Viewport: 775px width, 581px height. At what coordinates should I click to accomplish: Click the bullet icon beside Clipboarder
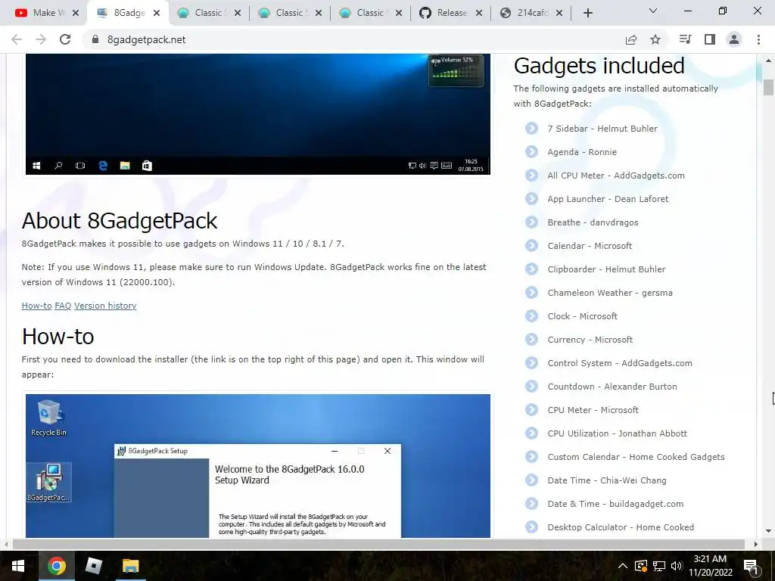click(531, 269)
